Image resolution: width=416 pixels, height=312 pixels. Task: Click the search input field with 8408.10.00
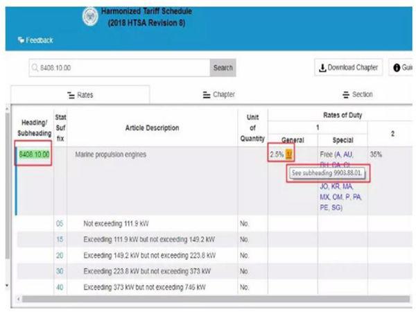(119, 68)
